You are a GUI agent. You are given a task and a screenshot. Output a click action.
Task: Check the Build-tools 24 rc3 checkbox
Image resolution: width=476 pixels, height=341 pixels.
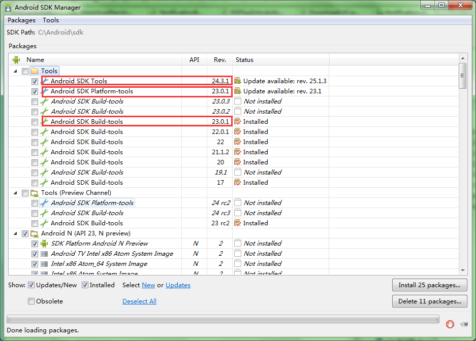click(35, 214)
